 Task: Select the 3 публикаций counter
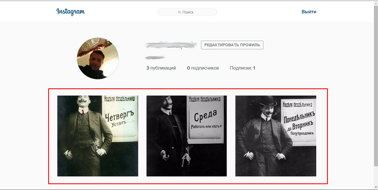coord(161,68)
